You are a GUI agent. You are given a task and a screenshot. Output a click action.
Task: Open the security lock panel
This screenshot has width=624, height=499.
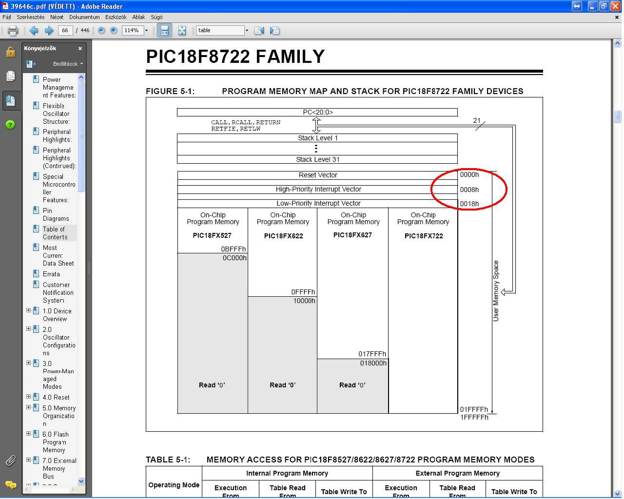[x=11, y=52]
